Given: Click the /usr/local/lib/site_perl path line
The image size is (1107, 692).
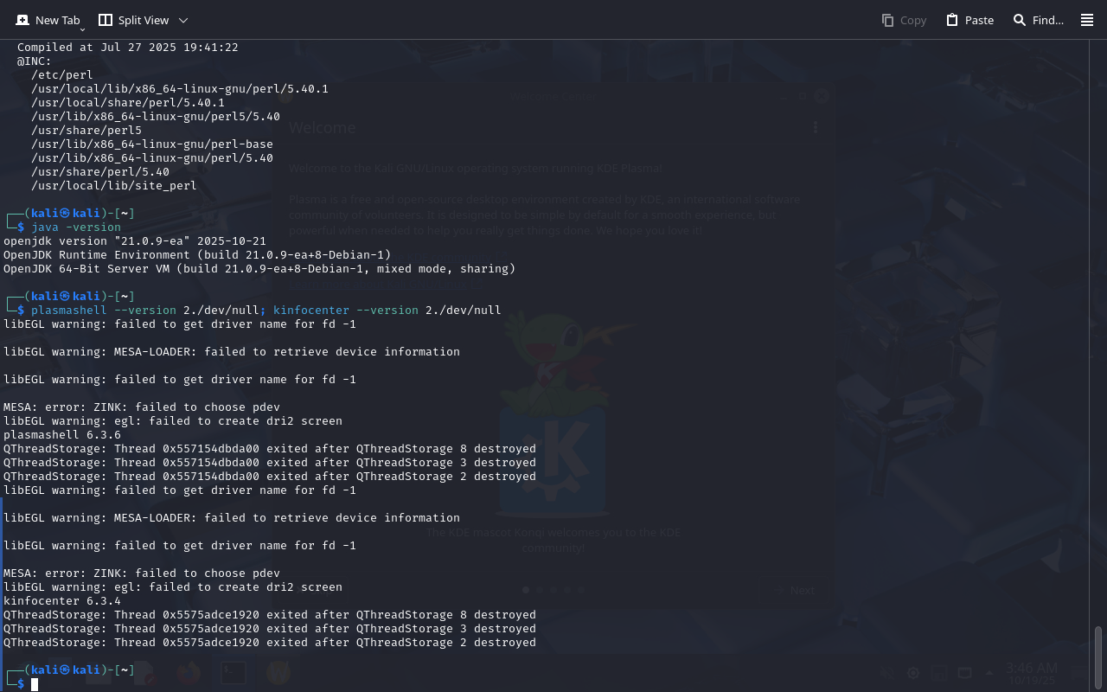Looking at the screenshot, I should [x=114, y=186].
